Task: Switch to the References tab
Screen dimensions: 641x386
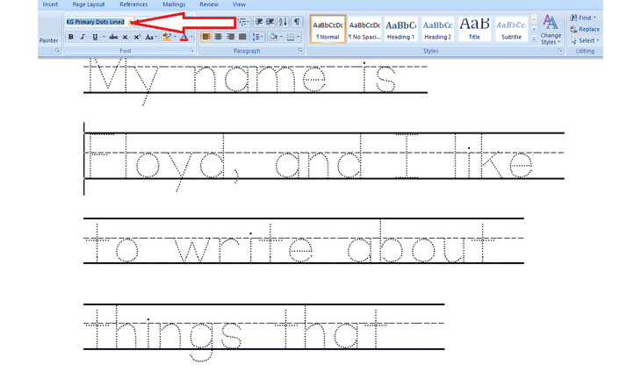Action: point(133,4)
